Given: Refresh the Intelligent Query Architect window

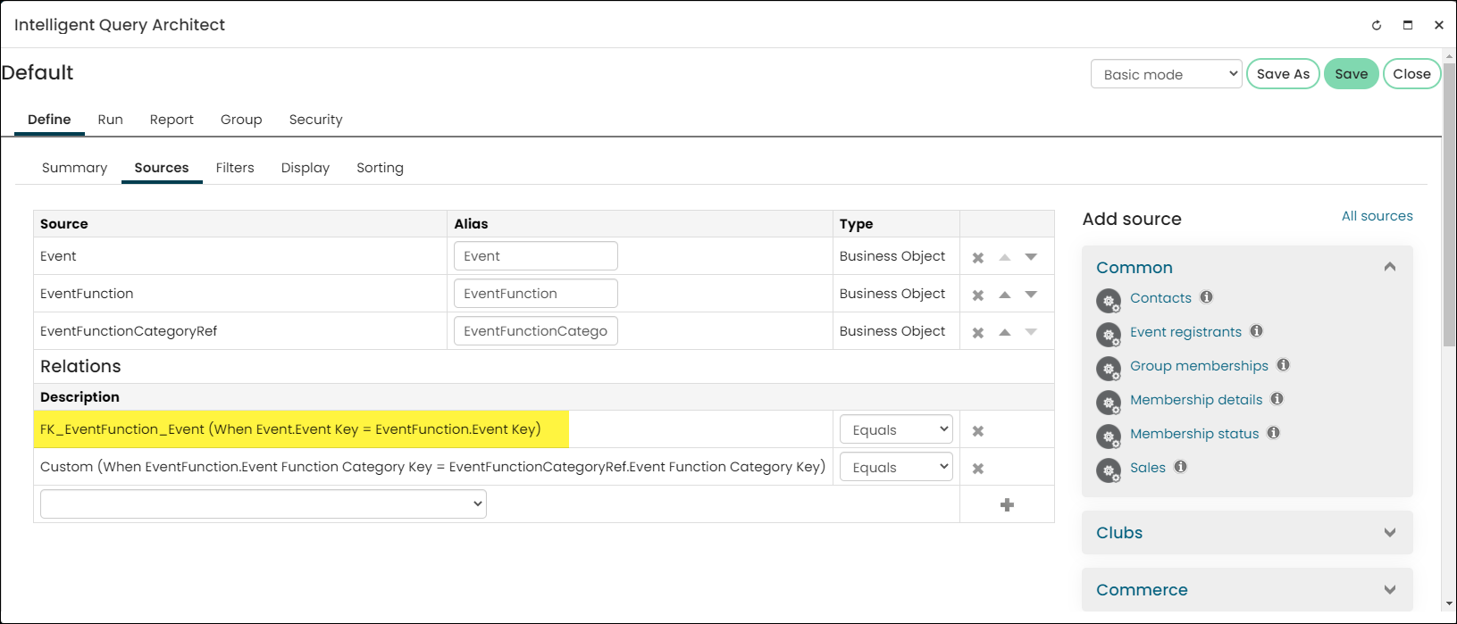Looking at the screenshot, I should pos(1377,25).
